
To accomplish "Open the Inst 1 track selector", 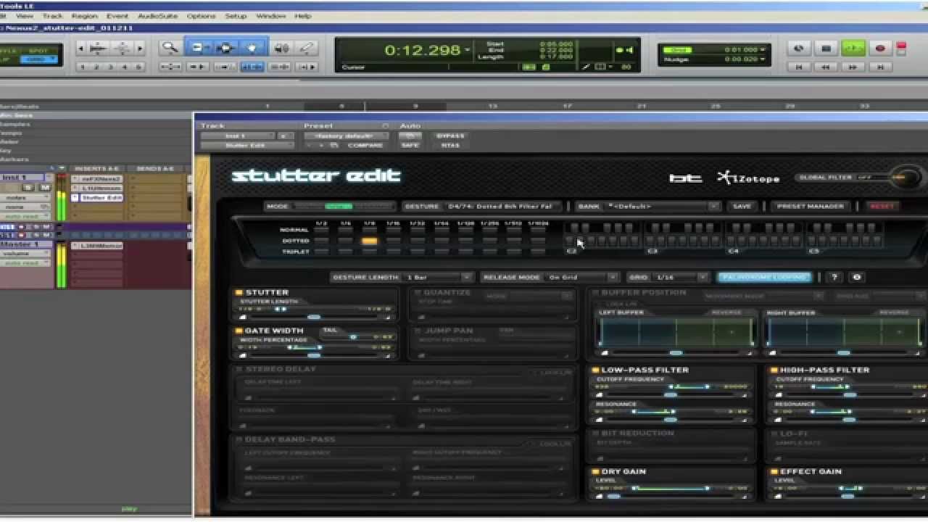I will [x=239, y=136].
